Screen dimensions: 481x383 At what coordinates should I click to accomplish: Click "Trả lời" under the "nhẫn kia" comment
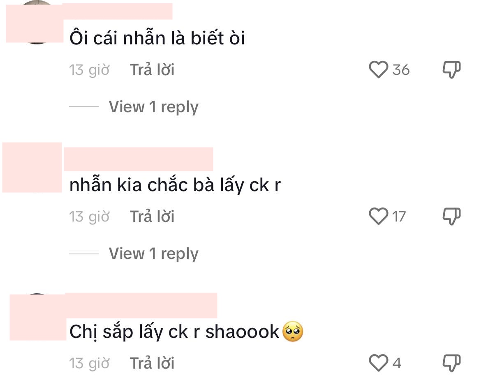[x=152, y=217]
